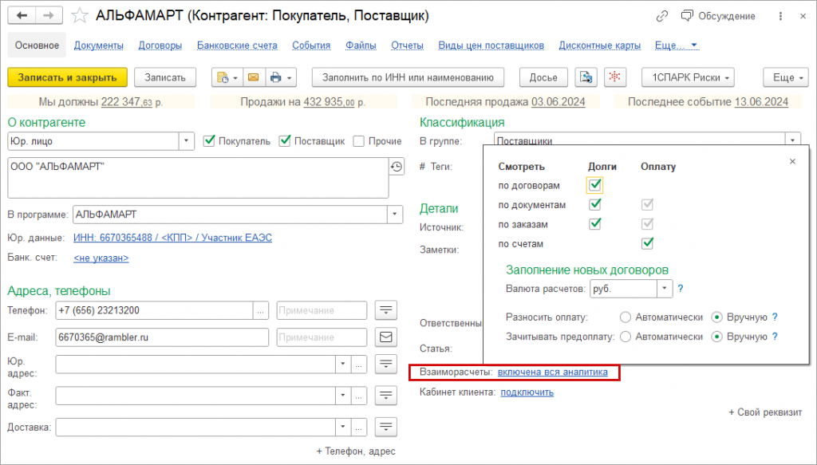Open ИНН: 6670365488 legal data link
The image size is (817, 465).
click(x=172, y=238)
